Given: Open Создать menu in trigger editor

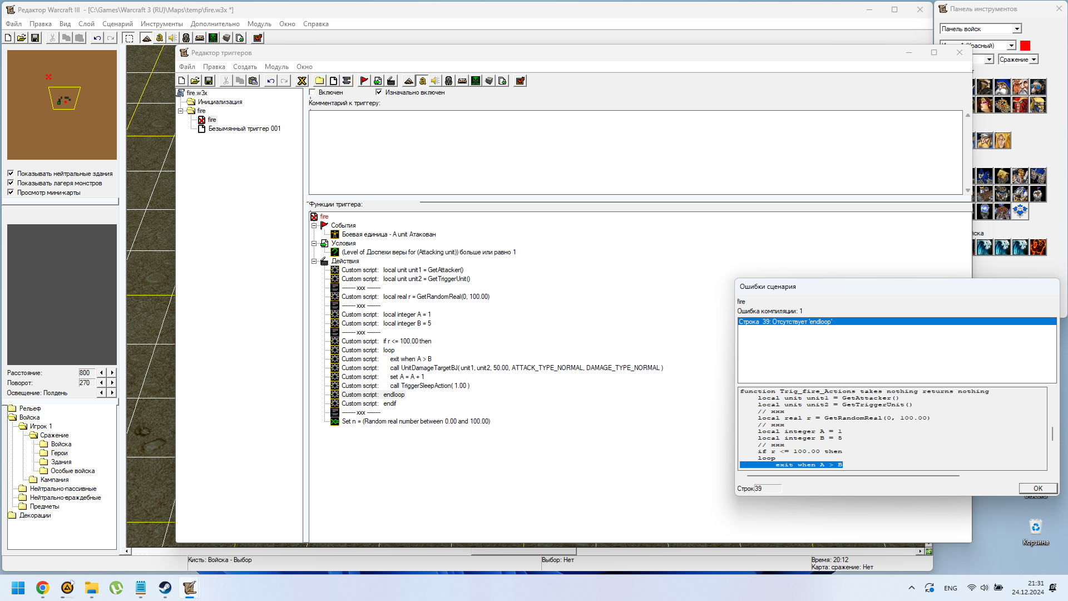Looking at the screenshot, I should click(x=245, y=67).
